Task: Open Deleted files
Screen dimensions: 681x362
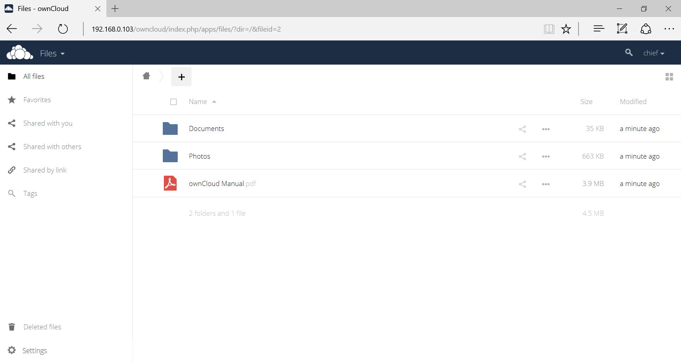Action: pyautogui.click(x=42, y=327)
